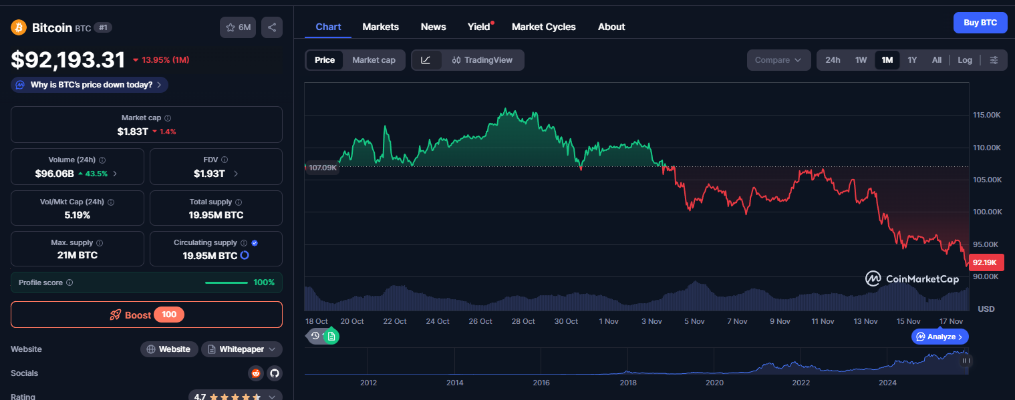Switch to the line chart icon
1015x400 pixels.
point(426,60)
